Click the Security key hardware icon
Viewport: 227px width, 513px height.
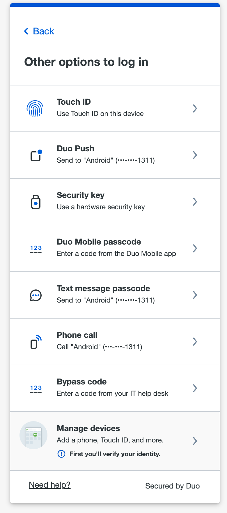(36, 201)
